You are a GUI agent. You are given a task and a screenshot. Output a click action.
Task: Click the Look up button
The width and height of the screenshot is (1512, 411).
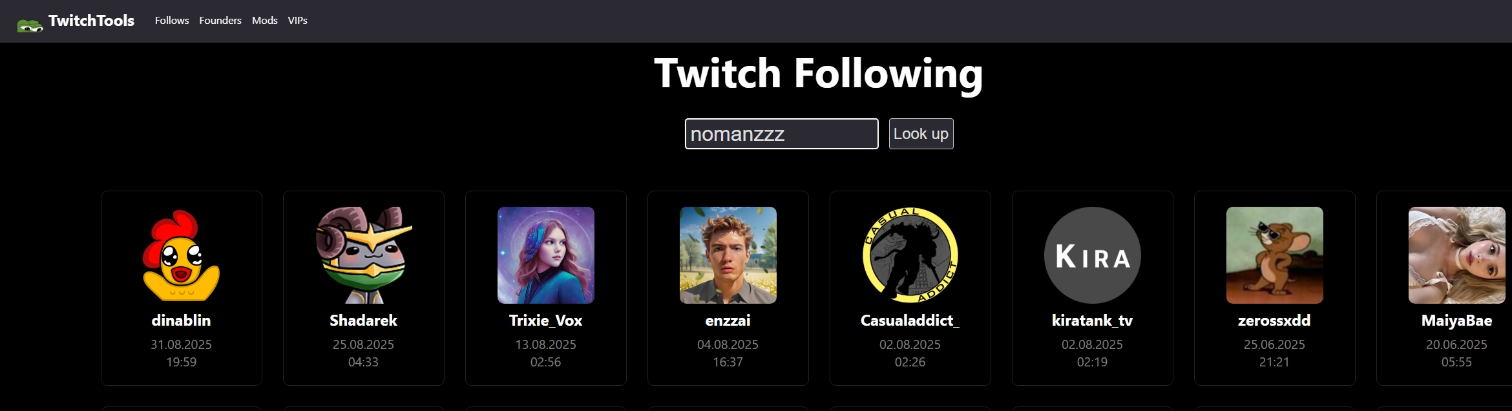(x=921, y=134)
